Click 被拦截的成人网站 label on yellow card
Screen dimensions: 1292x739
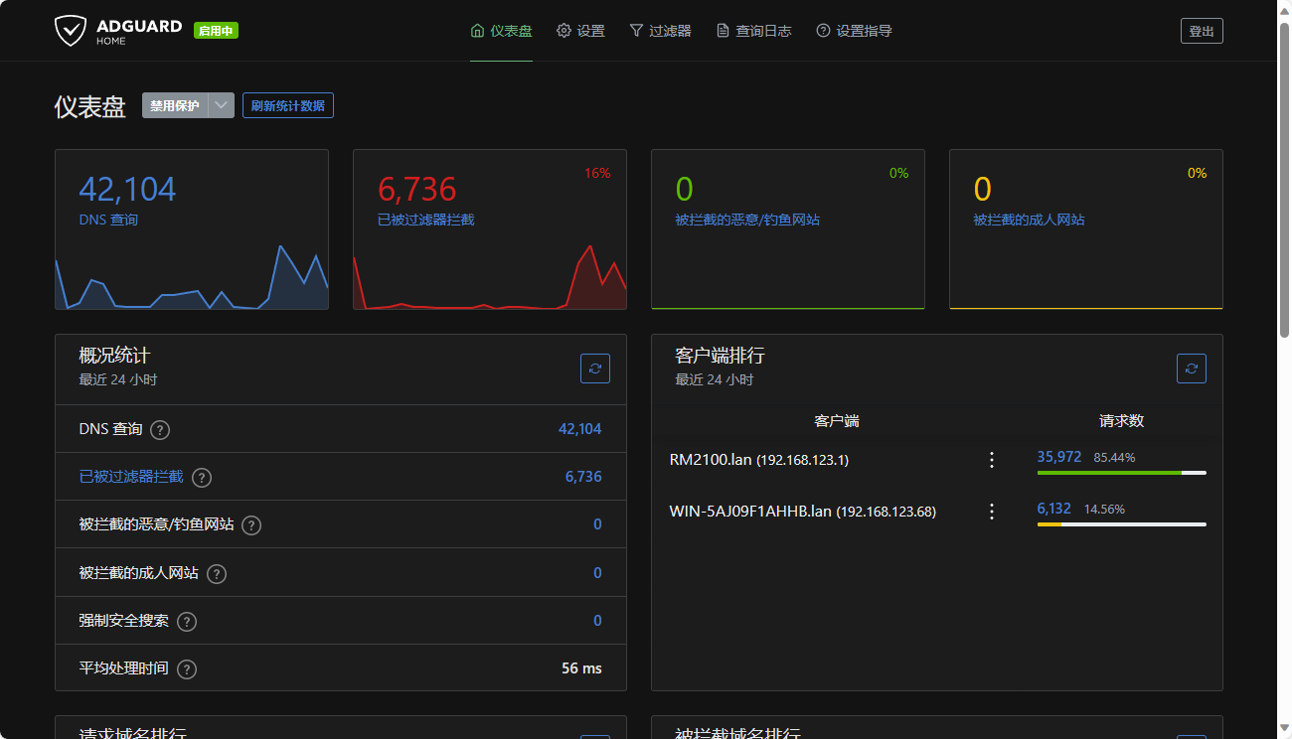1030,220
